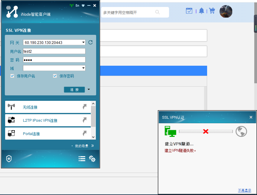Open L2TP IPsec VPN连接 entry
257x195 pixels.
48,120
